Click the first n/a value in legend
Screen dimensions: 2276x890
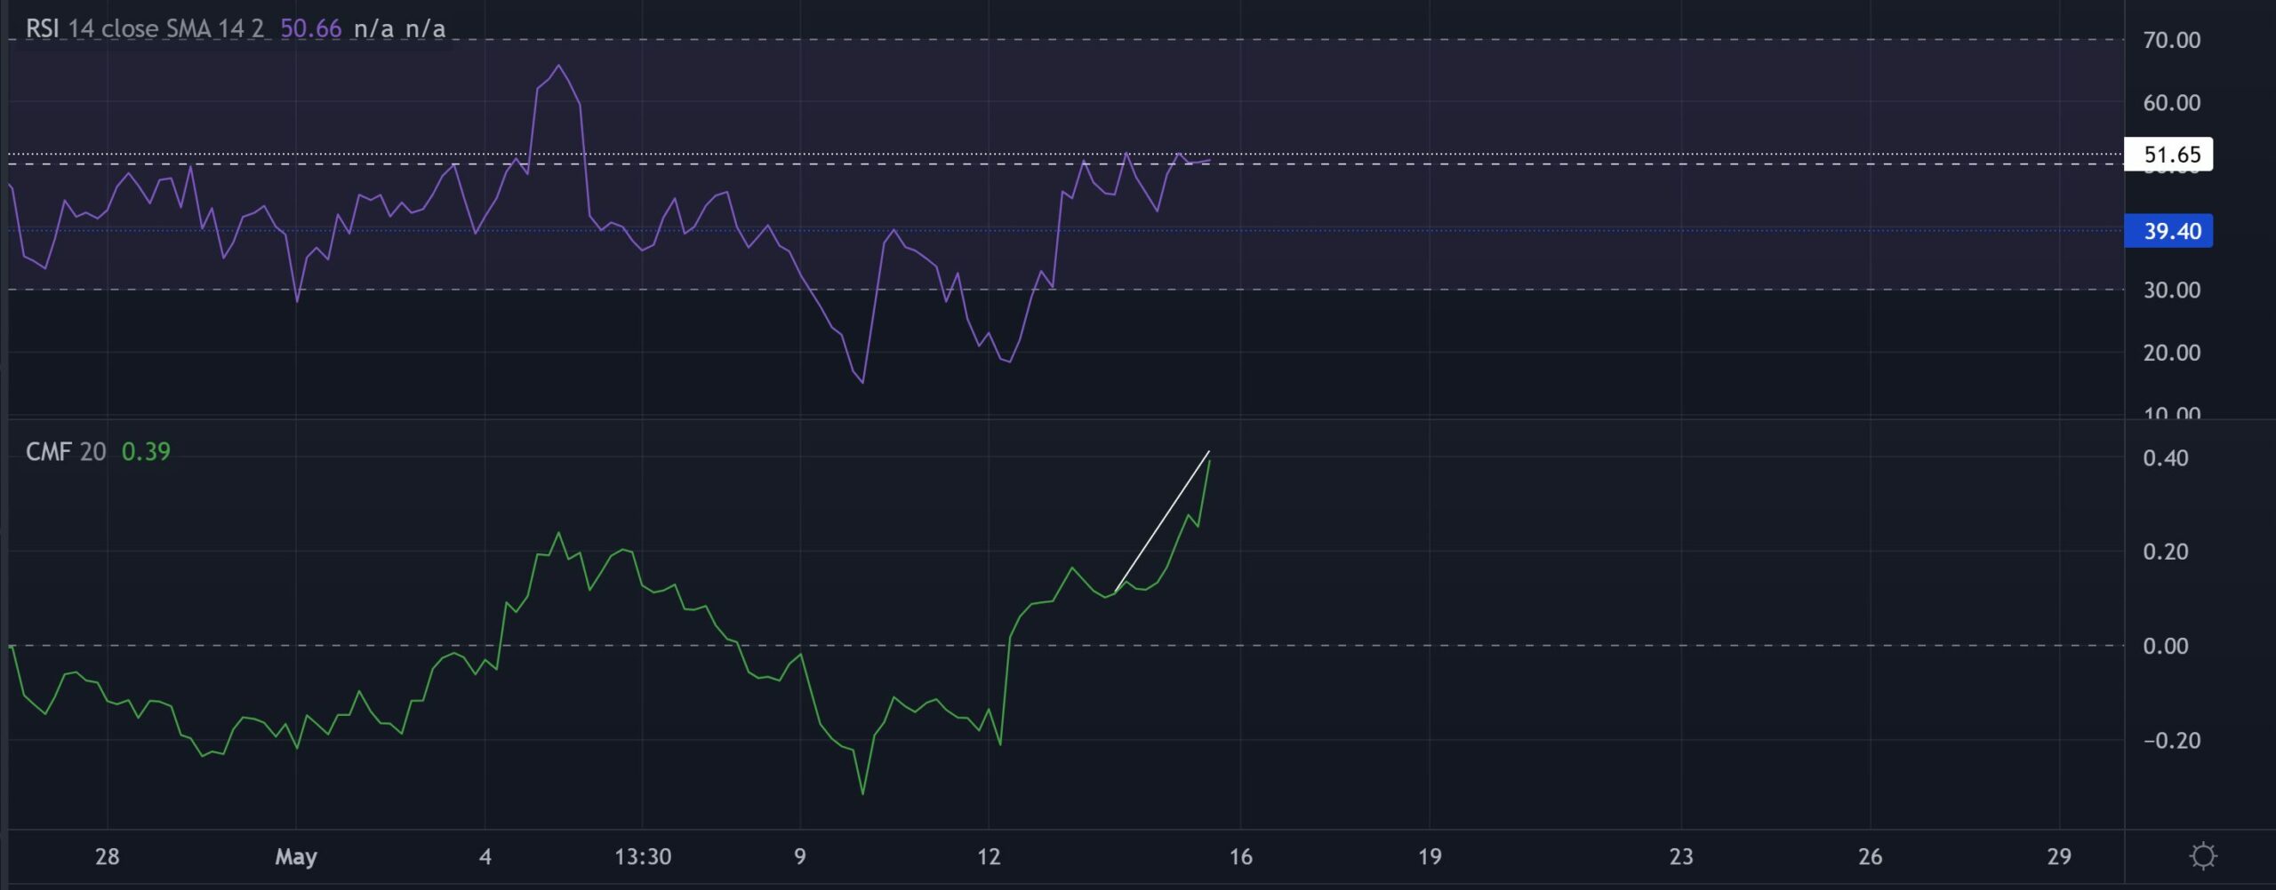tap(374, 28)
